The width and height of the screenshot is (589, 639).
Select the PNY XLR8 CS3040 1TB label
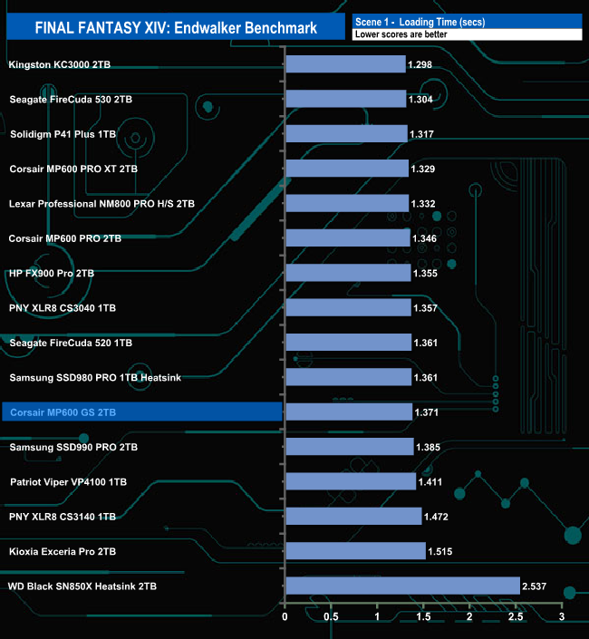(63, 307)
